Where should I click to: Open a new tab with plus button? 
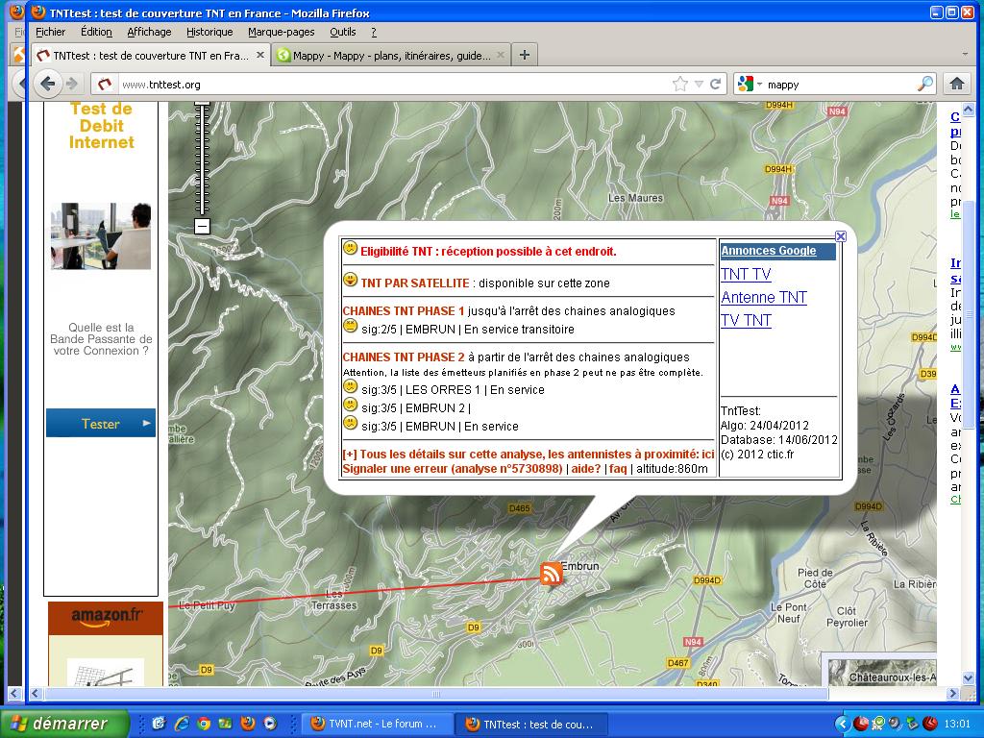click(x=524, y=55)
